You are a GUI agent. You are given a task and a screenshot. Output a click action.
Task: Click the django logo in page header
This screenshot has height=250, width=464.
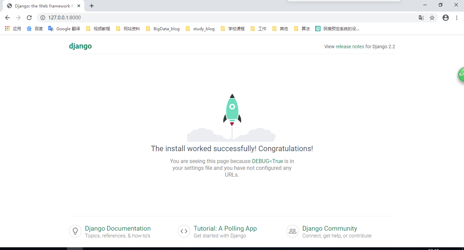(80, 46)
